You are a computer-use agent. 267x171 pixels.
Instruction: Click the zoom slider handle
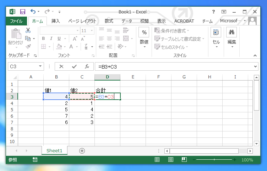click(214, 159)
